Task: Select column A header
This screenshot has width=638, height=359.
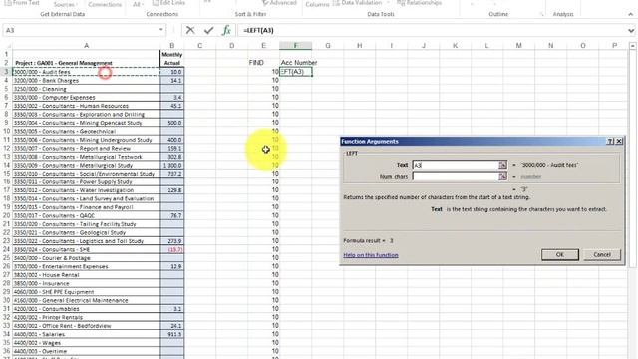Action: tap(87, 46)
